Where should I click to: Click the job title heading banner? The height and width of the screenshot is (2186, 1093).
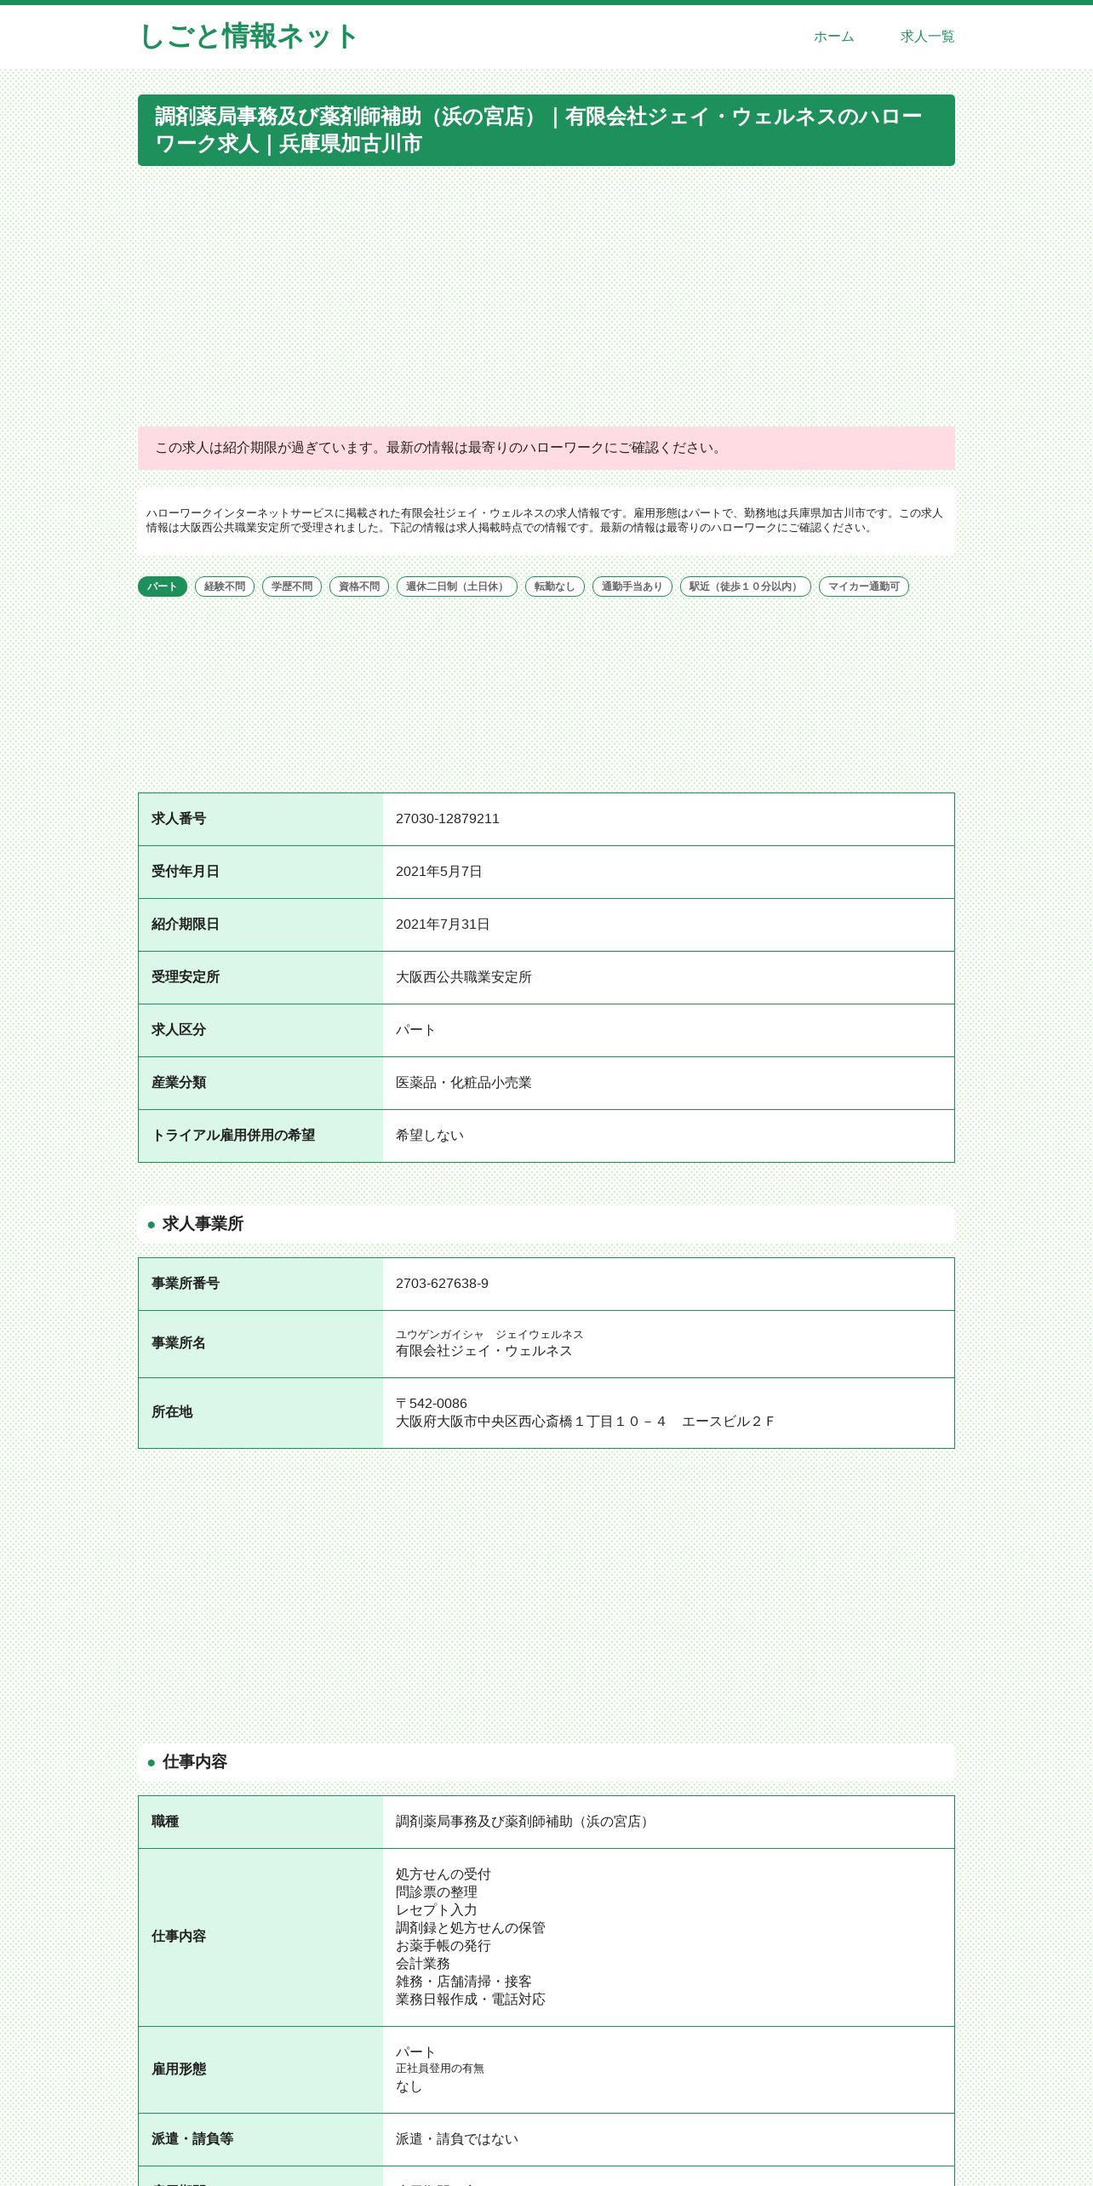tap(546, 130)
